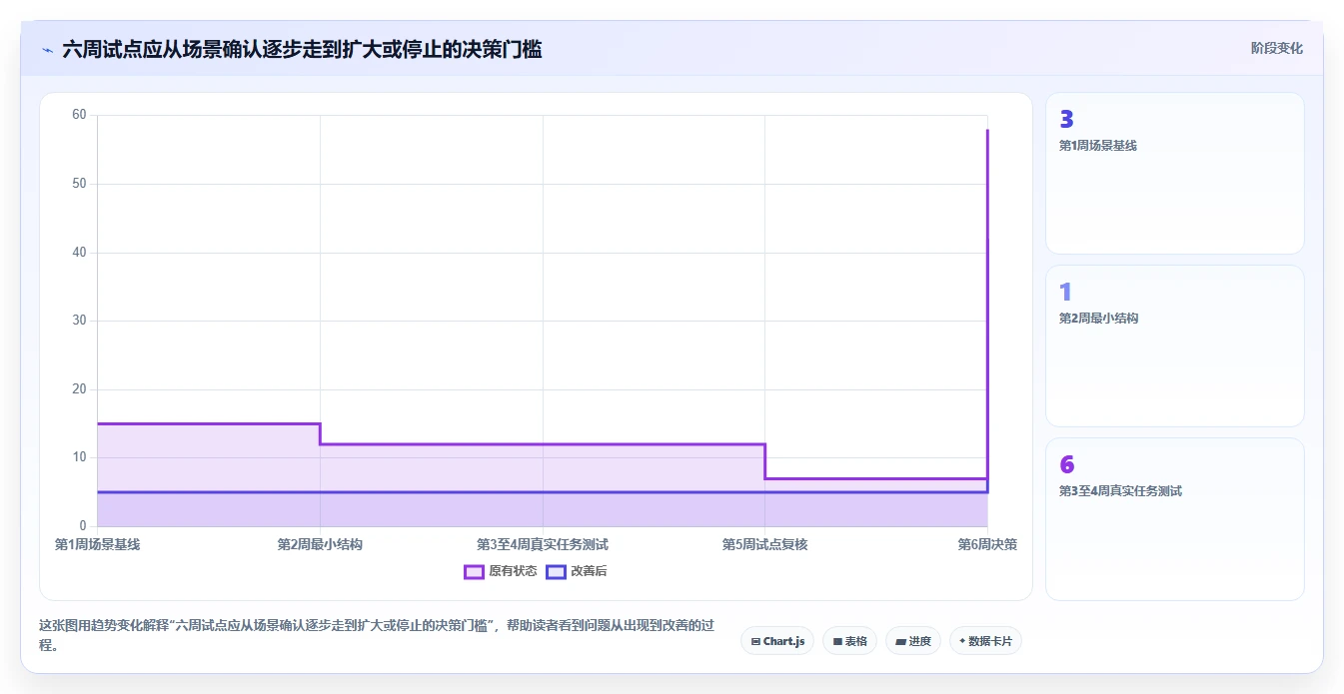The height and width of the screenshot is (694, 1344).
Task: Click the 表格 tag chip
Action: 849,641
